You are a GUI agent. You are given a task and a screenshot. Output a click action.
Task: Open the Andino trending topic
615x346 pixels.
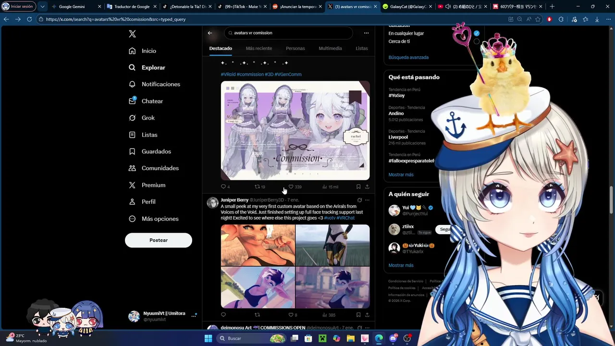[x=396, y=113]
